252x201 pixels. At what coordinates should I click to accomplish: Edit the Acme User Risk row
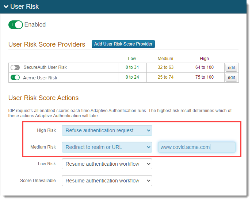click(231, 78)
